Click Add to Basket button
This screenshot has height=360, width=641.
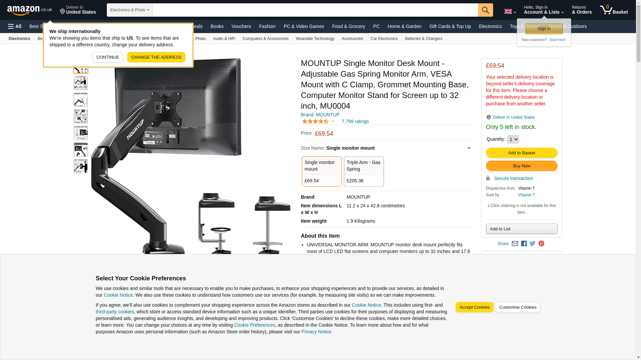[x=521, y=153]
